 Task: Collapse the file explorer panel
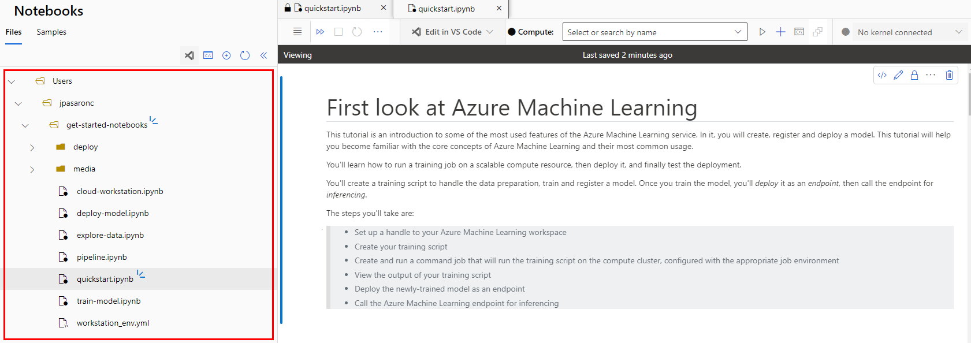click(x=263, y=55)
